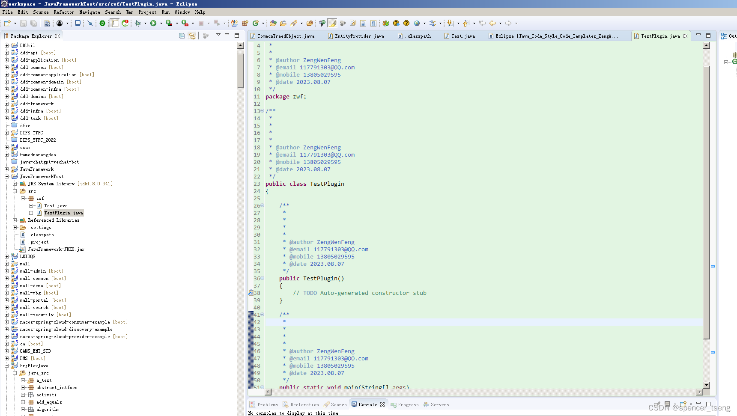Click the editor vertical scroll down arrow
The width and height of the screenshot is (737, 416).
(x=707, y=385)
